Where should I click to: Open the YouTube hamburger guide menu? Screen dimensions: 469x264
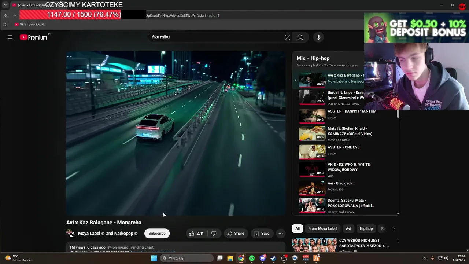(x=10, y=37)
